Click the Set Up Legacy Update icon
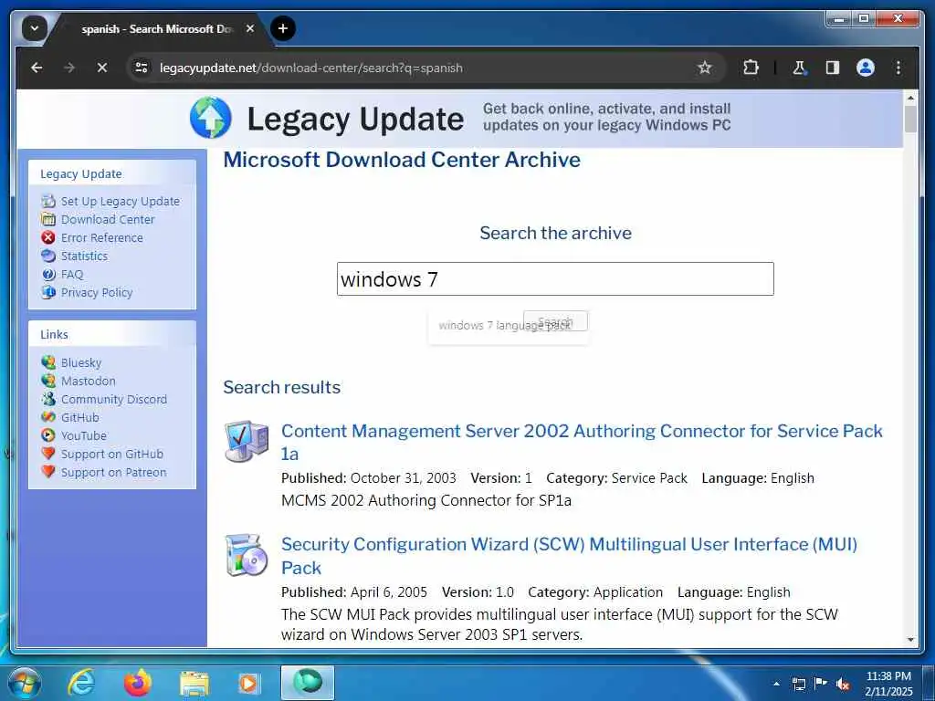 pyautogui.click(x=48, y=202)
